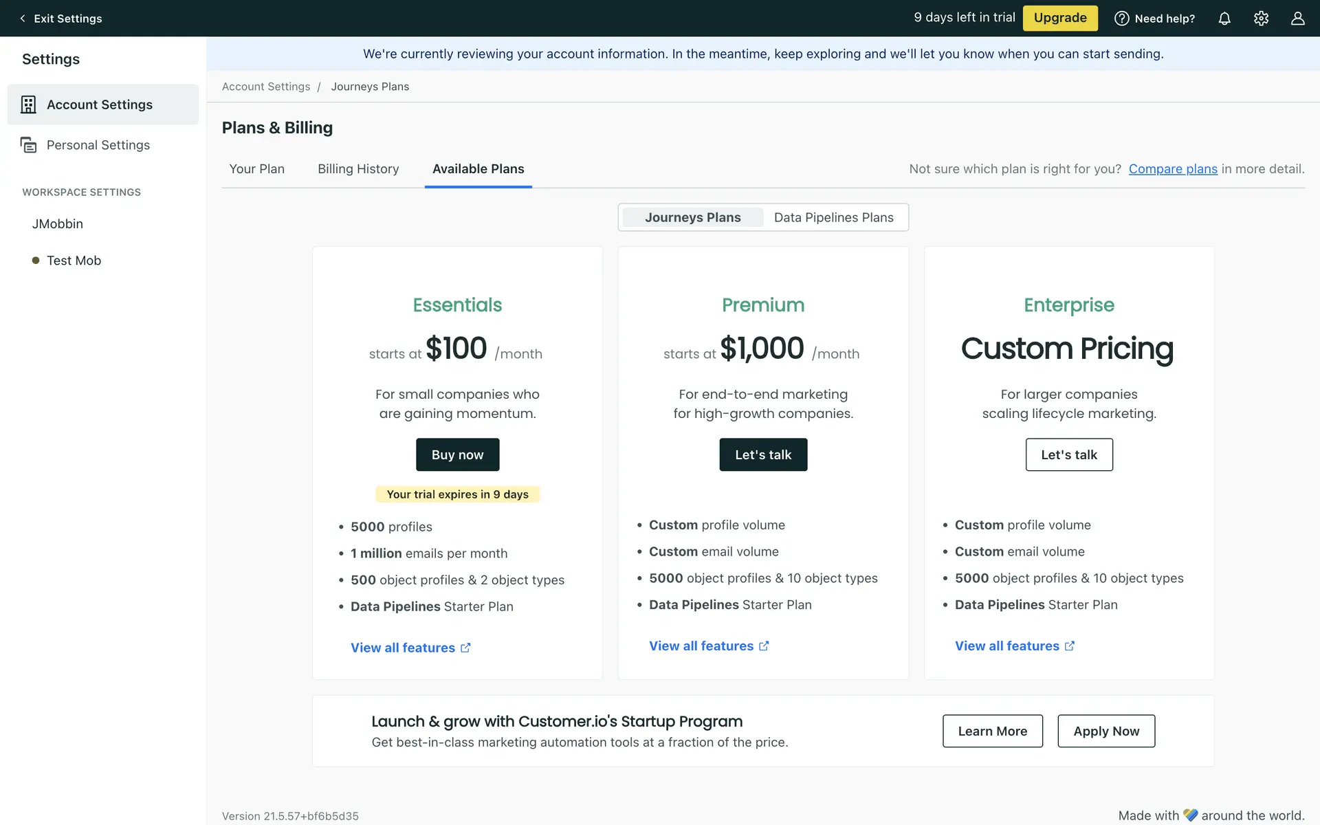Click external link icon under Essentials features
Viewport: 1320px width, 825px height.
pos(465,648)
